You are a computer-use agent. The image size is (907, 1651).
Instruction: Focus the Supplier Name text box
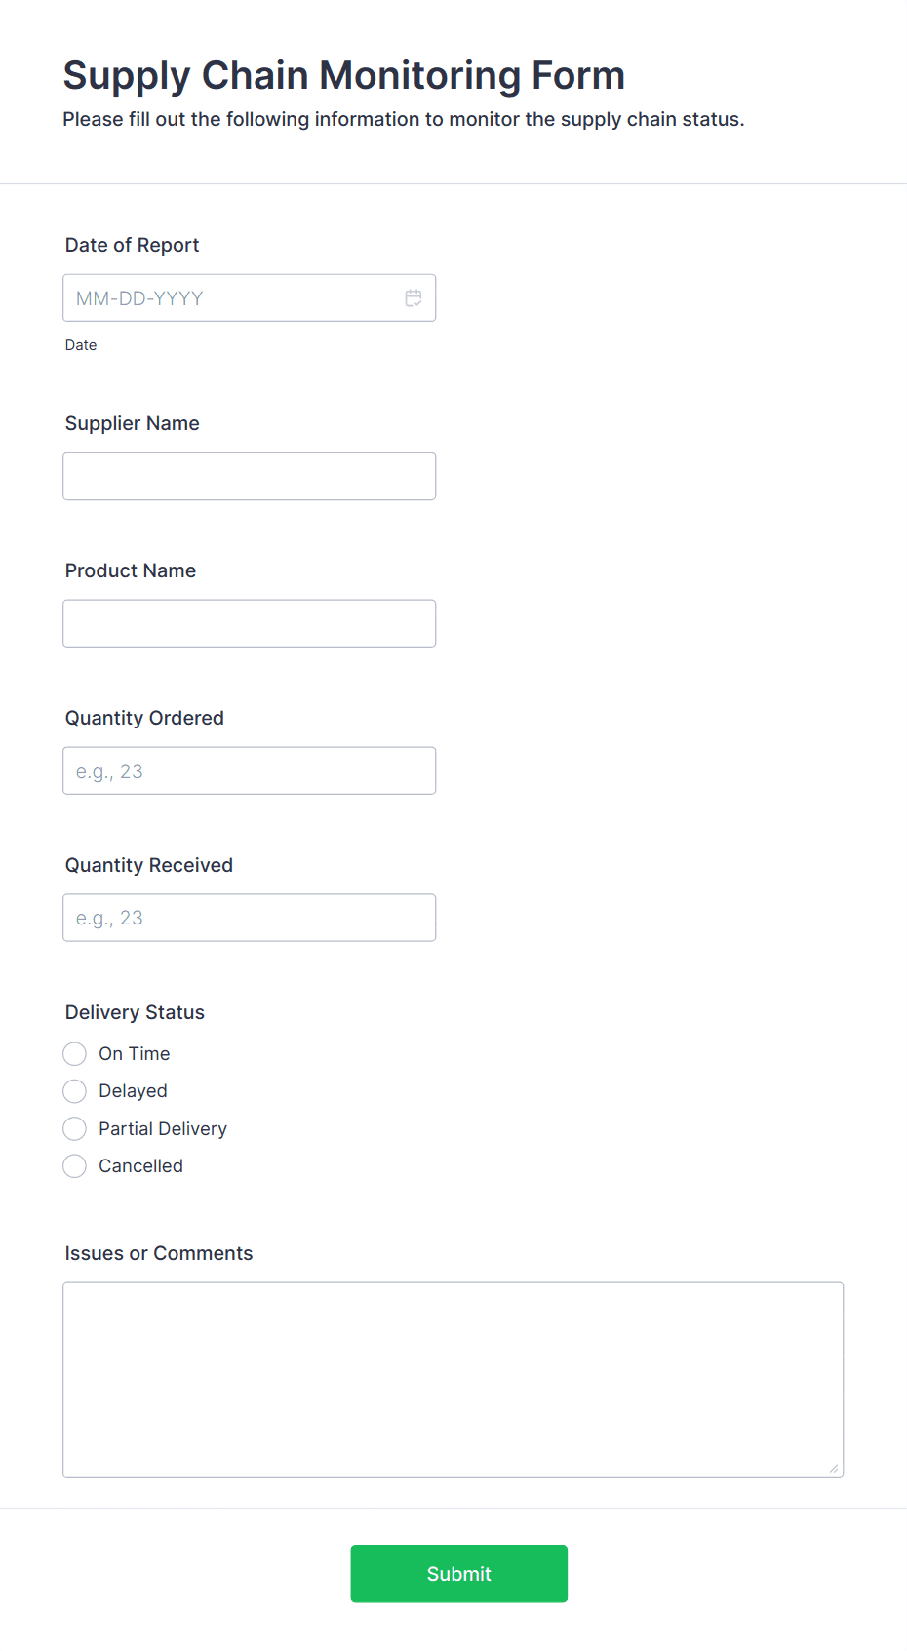point(249,477)
